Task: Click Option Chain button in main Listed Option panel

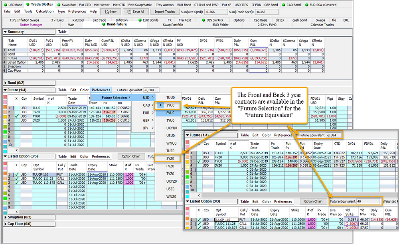Action: [131, 157]
